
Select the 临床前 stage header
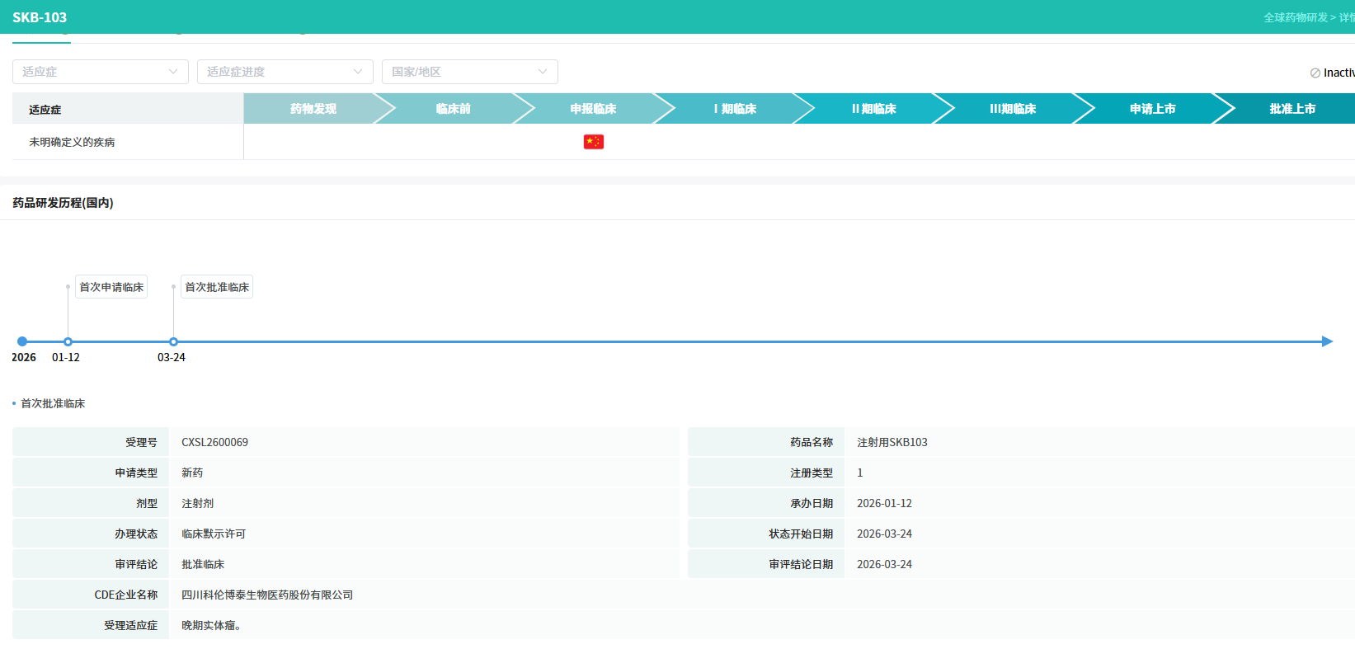click(x=453, y=109)
